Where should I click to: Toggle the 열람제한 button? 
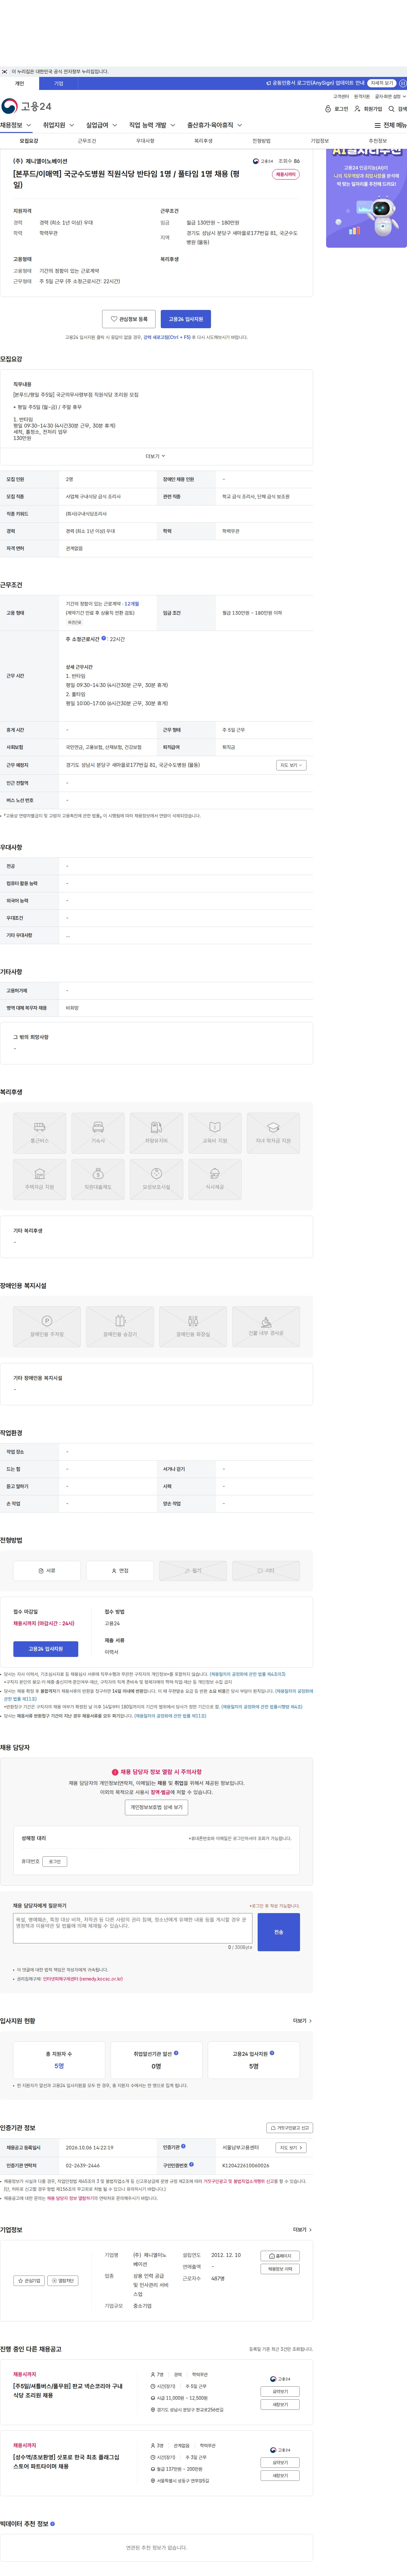click(x=63, y=2281)
